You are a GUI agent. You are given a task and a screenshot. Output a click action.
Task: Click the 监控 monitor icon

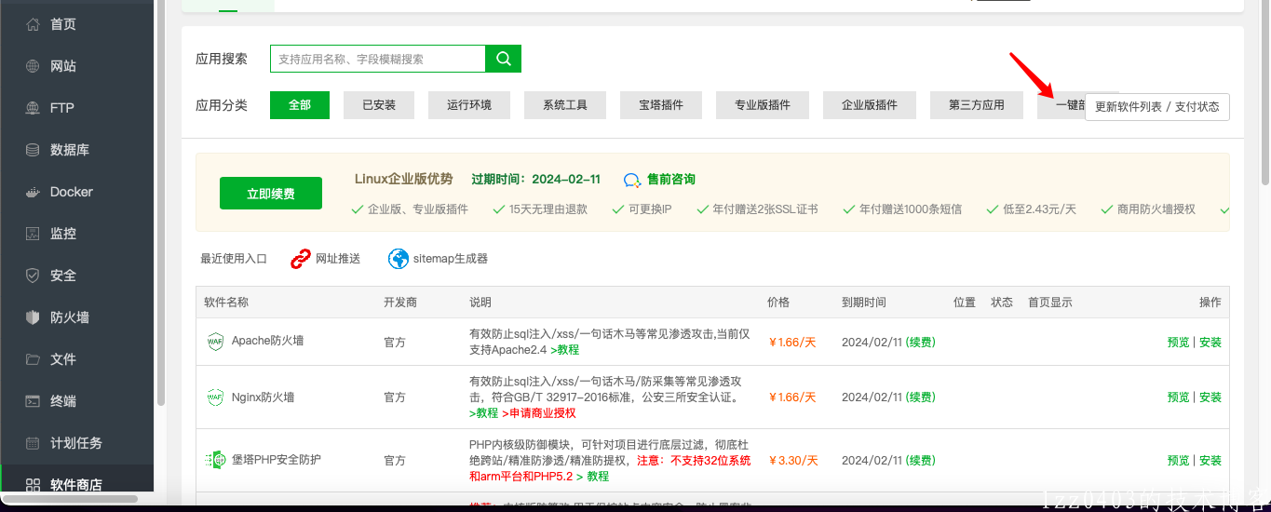[x=33, y=234]
